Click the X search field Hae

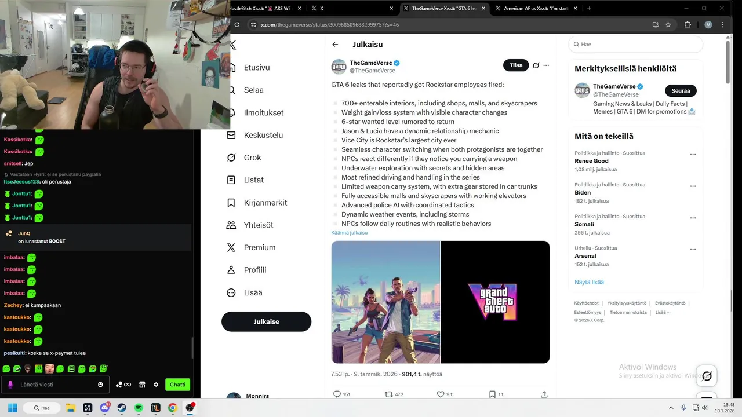[635, 44]
